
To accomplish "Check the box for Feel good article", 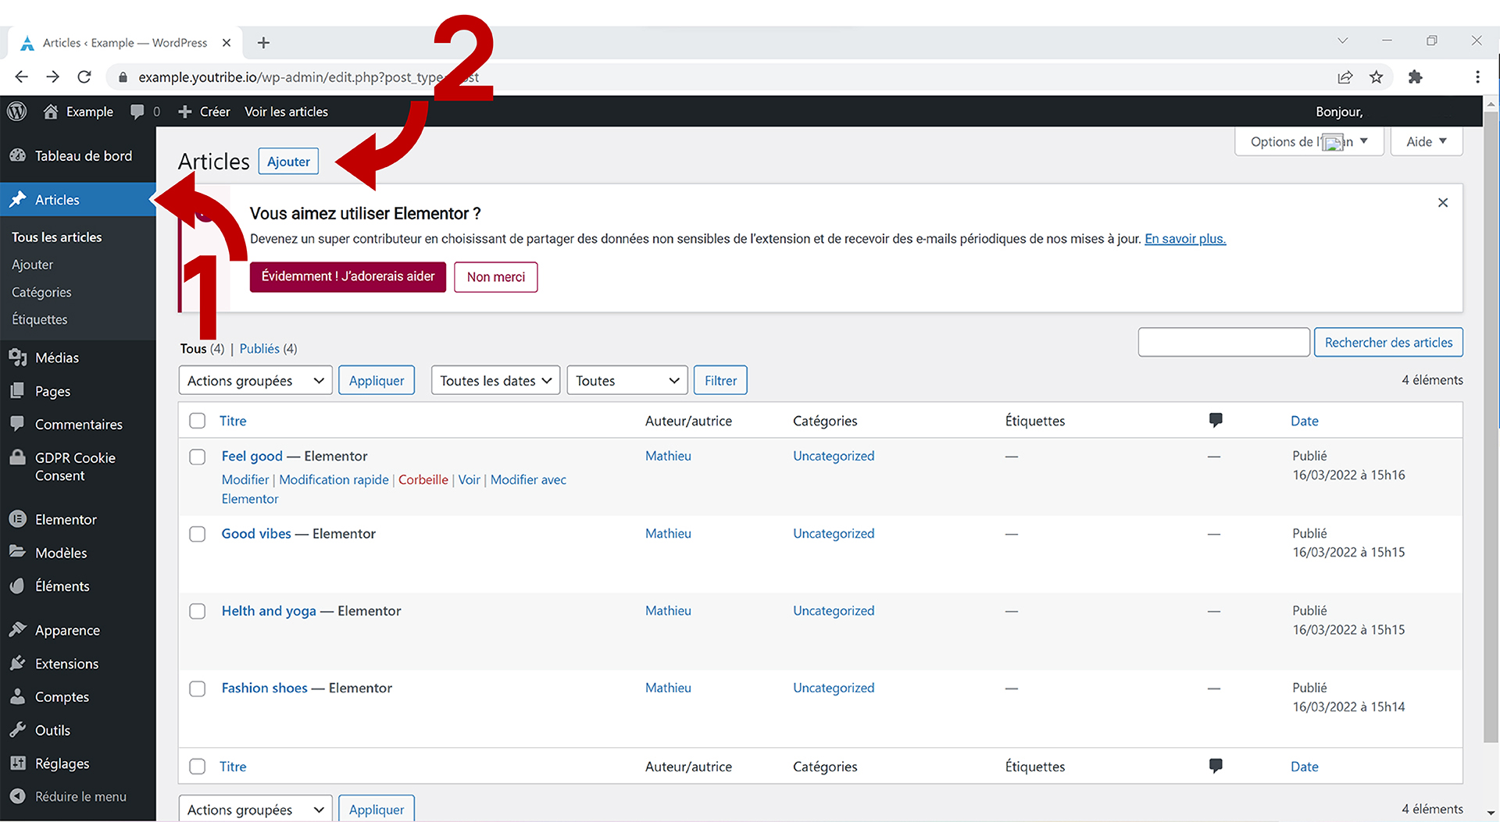I will (198, 457).
